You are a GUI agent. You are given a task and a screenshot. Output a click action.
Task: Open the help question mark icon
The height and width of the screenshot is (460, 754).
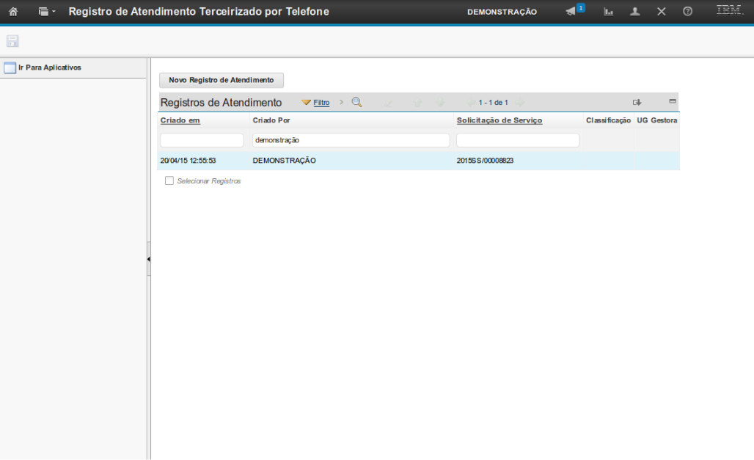coord(687,12)
